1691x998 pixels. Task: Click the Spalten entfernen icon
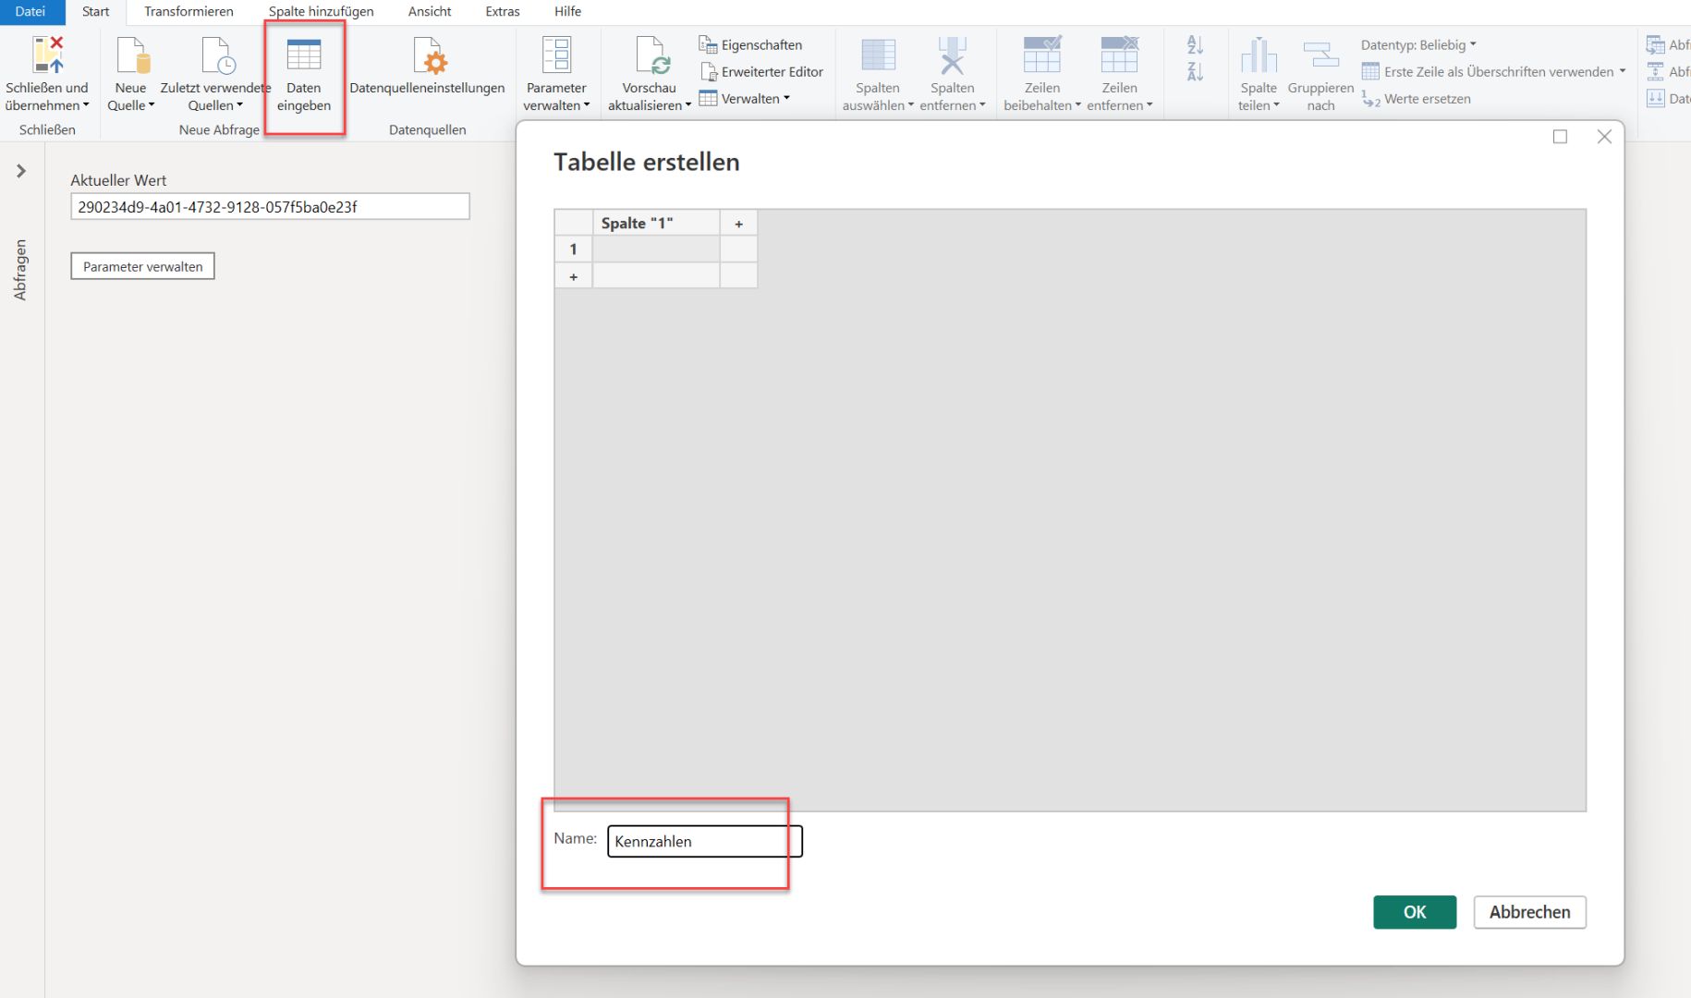pyautogui.click(x=952, y=55)
